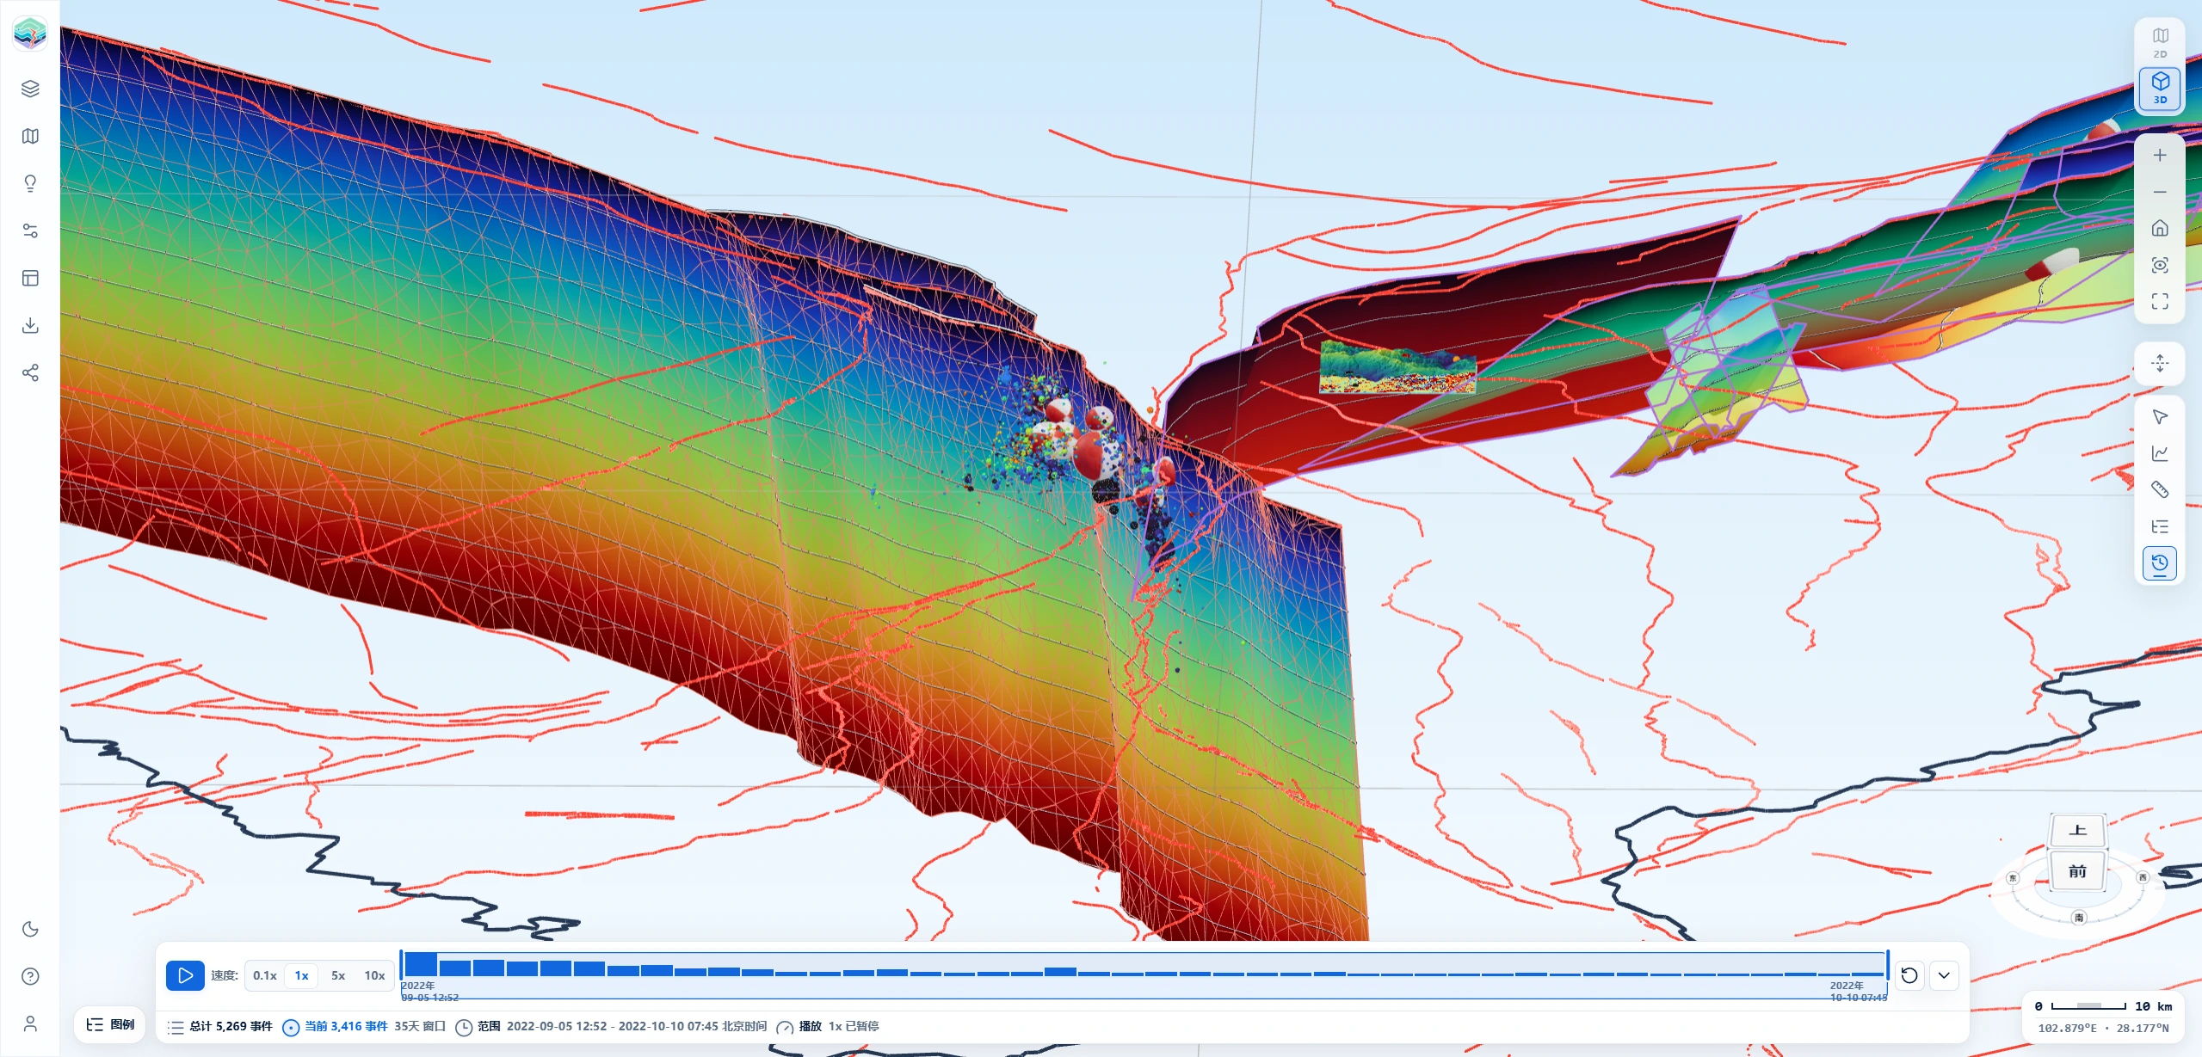The height and width of the screenshot is (1057, 2202).
Task: Click the timeline's right range handle
Action: click(x=1888, y=965)
